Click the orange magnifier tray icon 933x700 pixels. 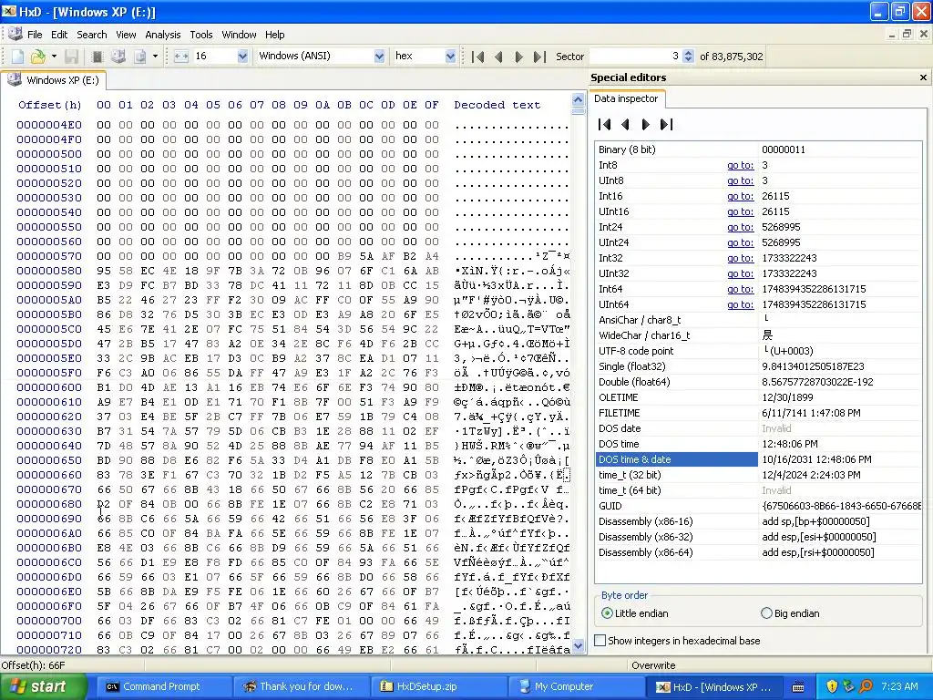(866, 686)
